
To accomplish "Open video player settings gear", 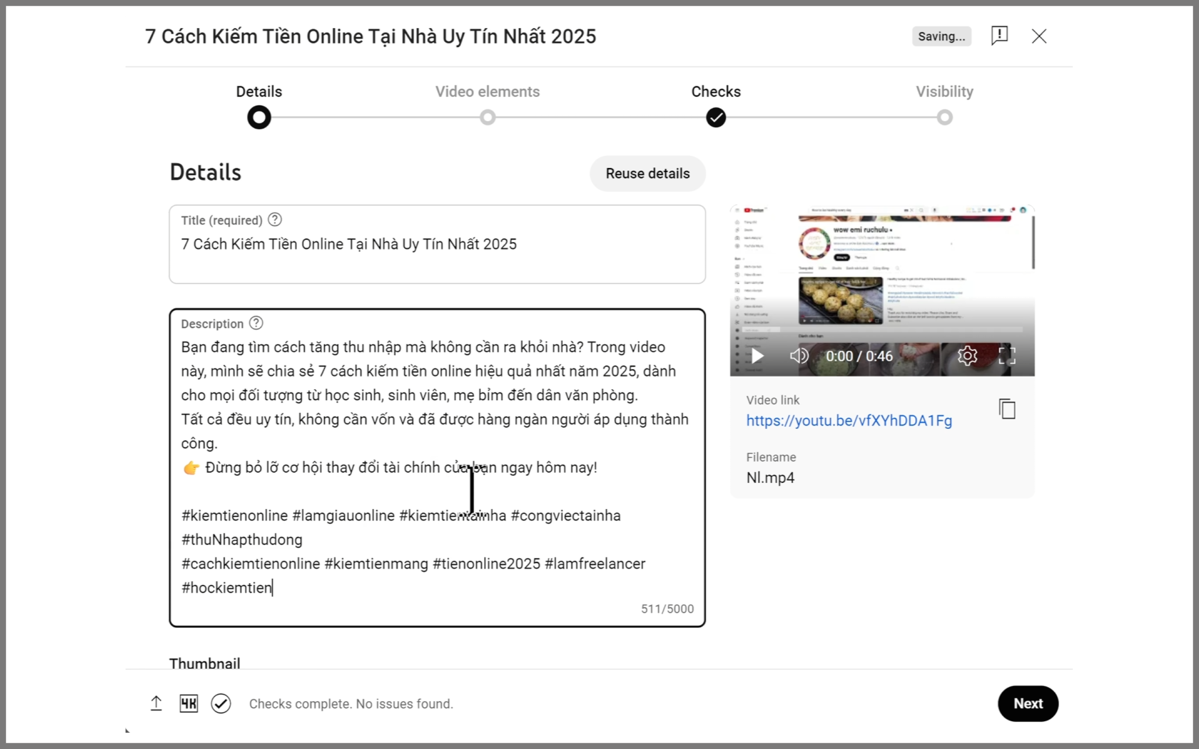I will click(x=967, y=356).
